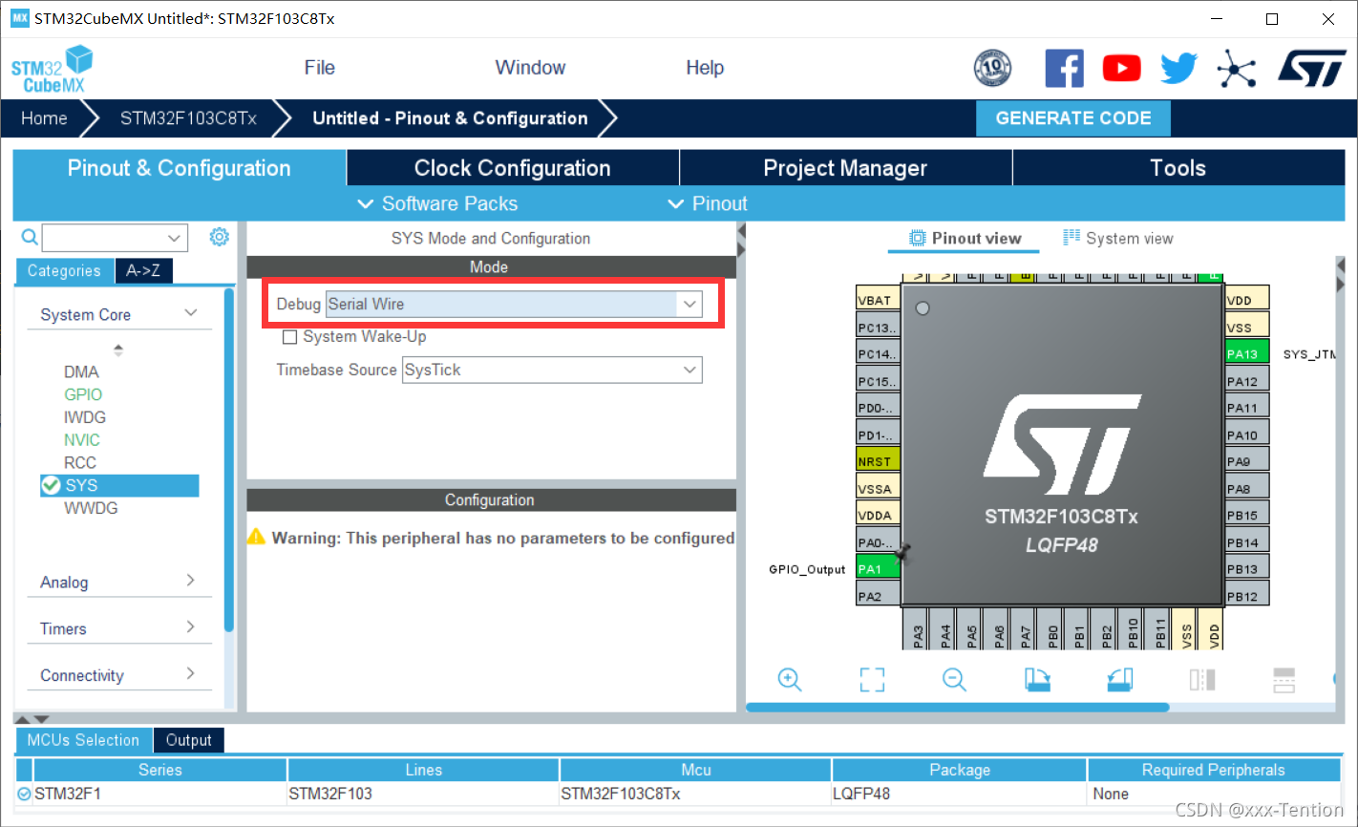This screenshot has height=827, width=1358.
Task: Expand the Connectivity category
Action: 191,674
